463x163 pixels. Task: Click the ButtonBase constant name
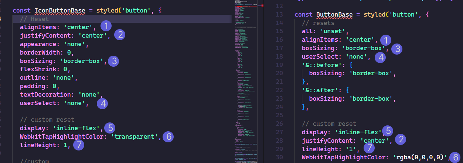(335, 15)
